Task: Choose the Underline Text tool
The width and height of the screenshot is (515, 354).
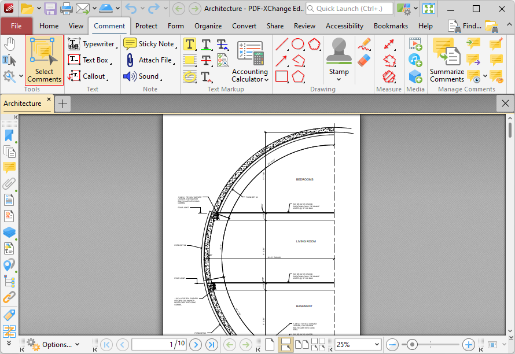Action: coord(206,44)
